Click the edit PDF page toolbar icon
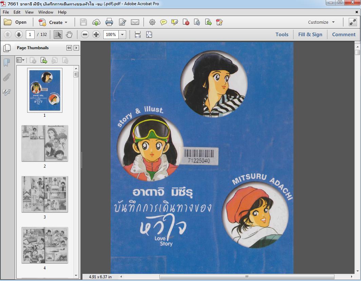Image resolution: width=361 pixels, height=281 pixels. pos(220,22)
